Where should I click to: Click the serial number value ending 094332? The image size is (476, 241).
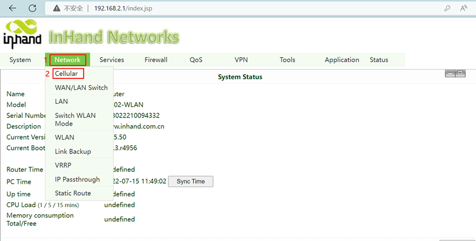coord(136,116)
